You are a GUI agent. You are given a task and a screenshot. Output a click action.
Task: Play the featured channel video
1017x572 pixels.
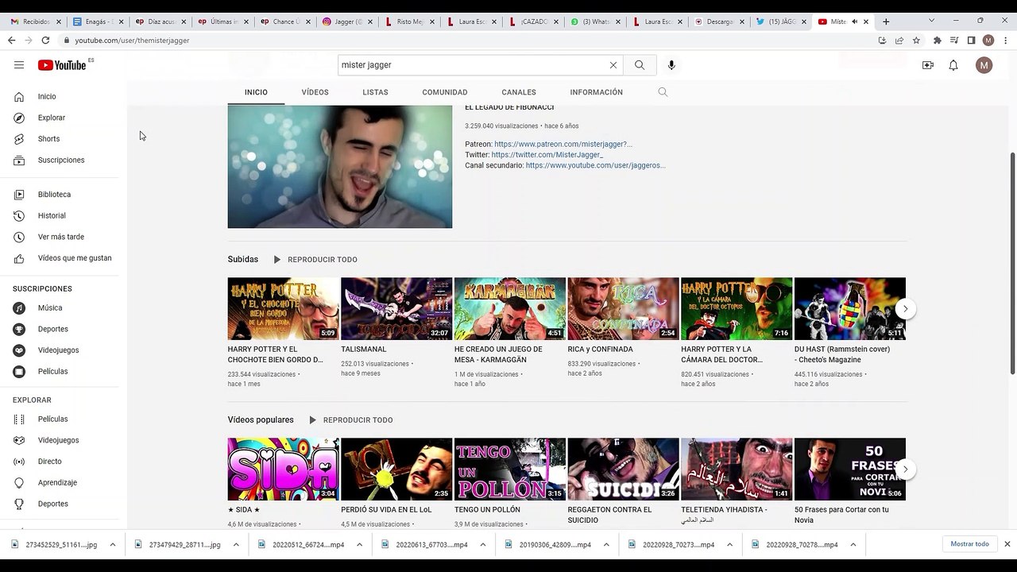coord(340,167)
